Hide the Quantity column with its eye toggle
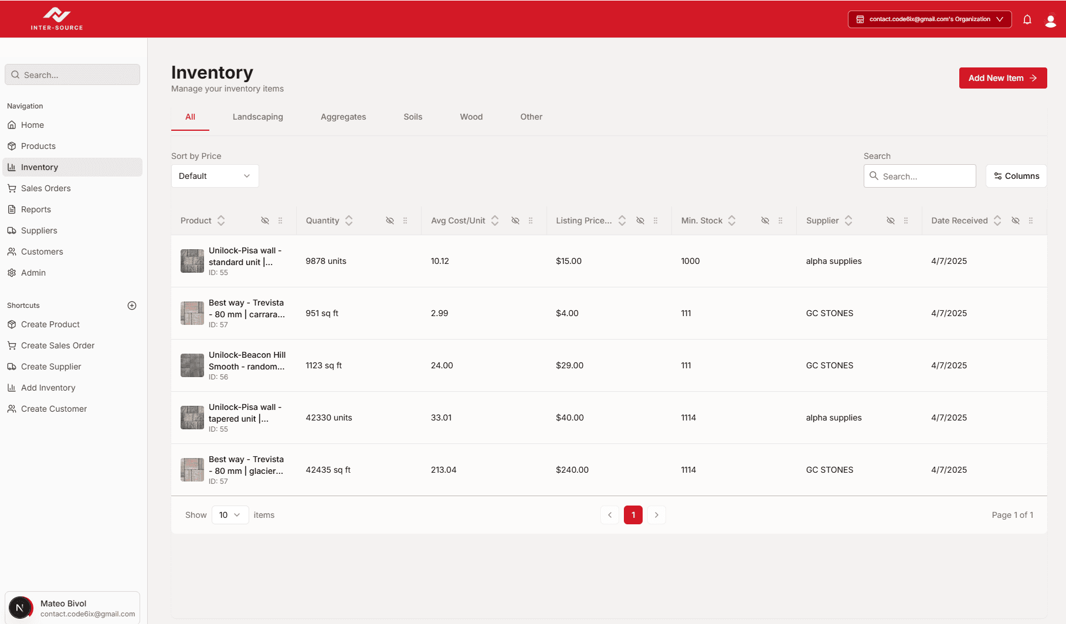The image size is (1066, 624). click(x=389, y=221)
